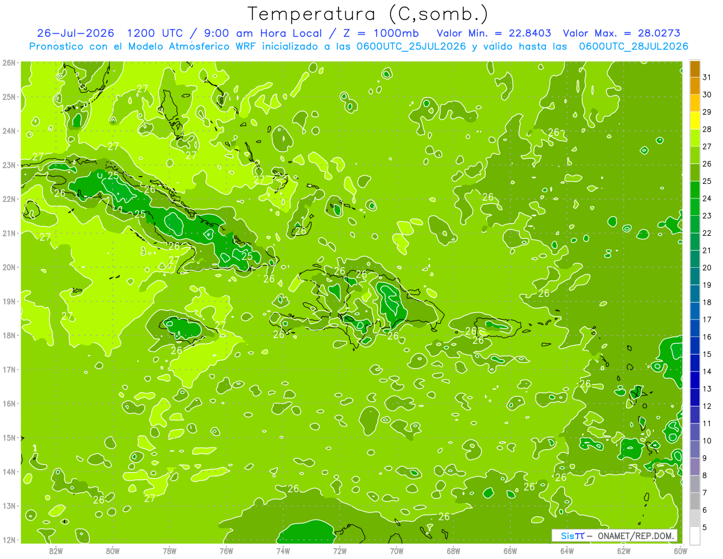Screen dimensions: 723x559
Task: Click the title "Temperatura (C,somb.)"
Action: tap(368, 14)
